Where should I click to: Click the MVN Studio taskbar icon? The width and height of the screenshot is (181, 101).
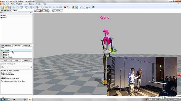[30, 100]
